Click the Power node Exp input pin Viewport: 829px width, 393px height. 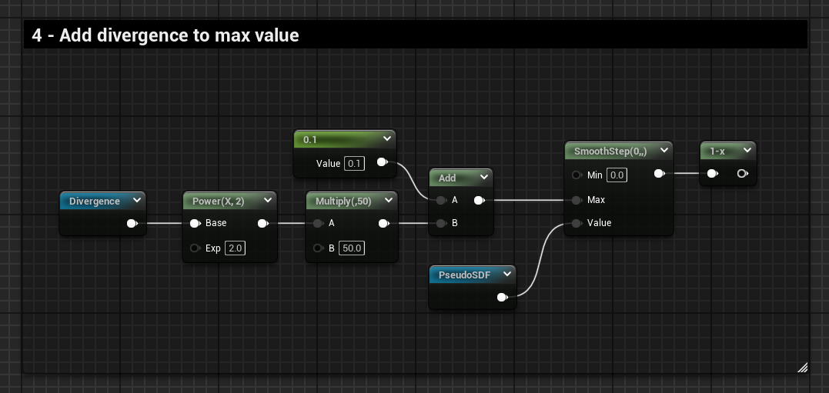[196, 248]
